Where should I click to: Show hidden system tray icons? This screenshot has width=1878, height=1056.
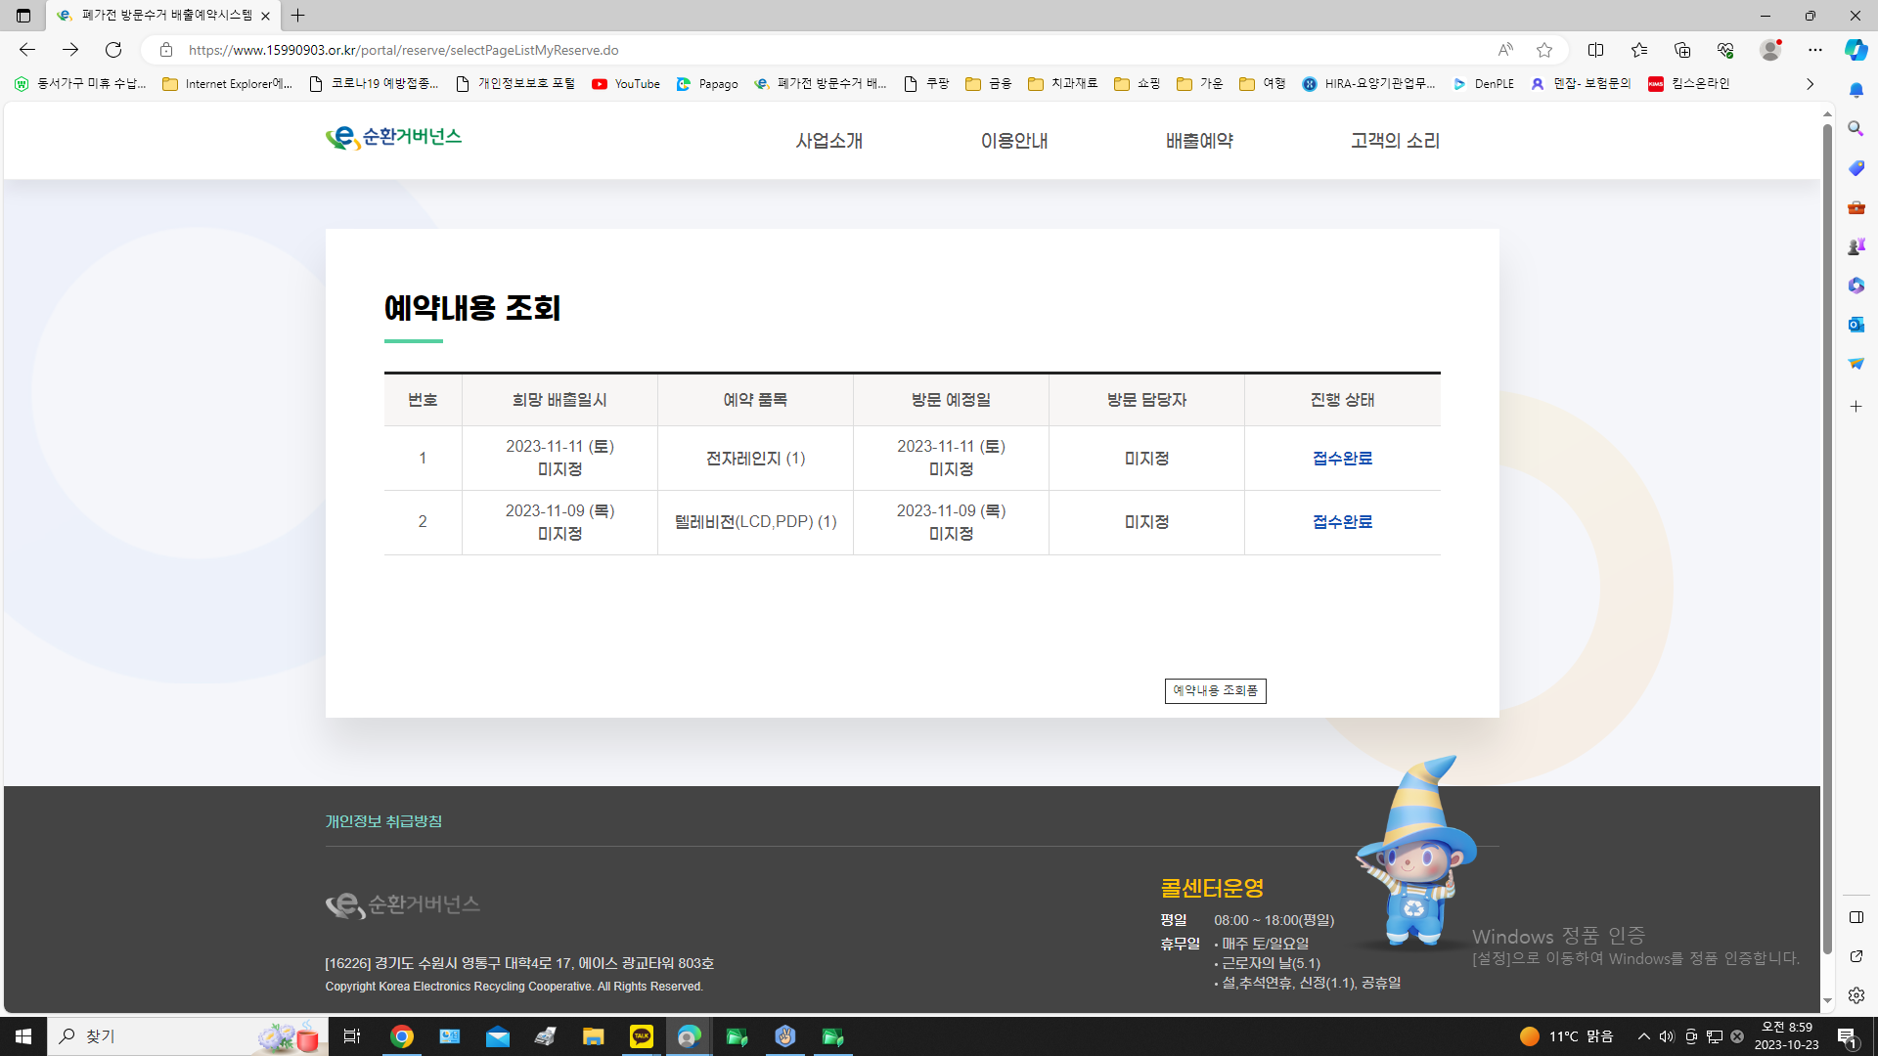1644,1036
